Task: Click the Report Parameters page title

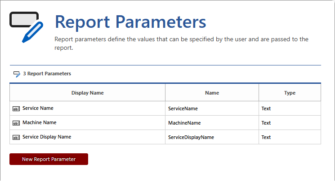Action: 130,22
